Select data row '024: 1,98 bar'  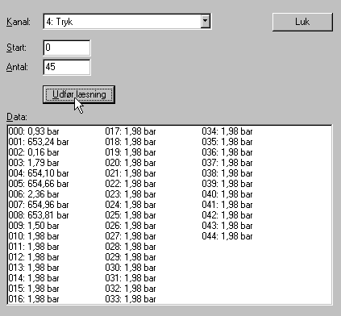[x=131, y=205]
